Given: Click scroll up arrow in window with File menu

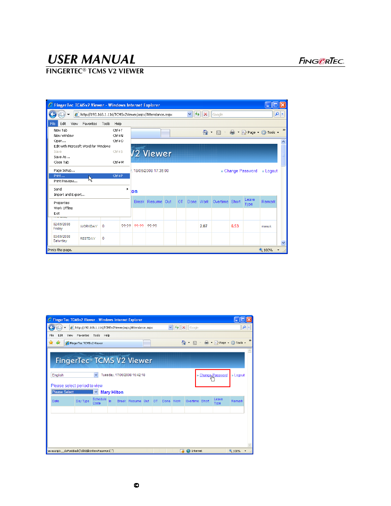Looking at the screenshot, I should [x=283, y=141].
